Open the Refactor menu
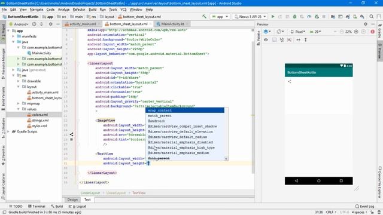The height and width of the screenshot is (215, 383). click(79, 10)
